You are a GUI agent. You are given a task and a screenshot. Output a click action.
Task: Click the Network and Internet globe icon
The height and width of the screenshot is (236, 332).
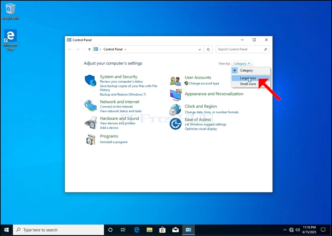tap(91, 106)
